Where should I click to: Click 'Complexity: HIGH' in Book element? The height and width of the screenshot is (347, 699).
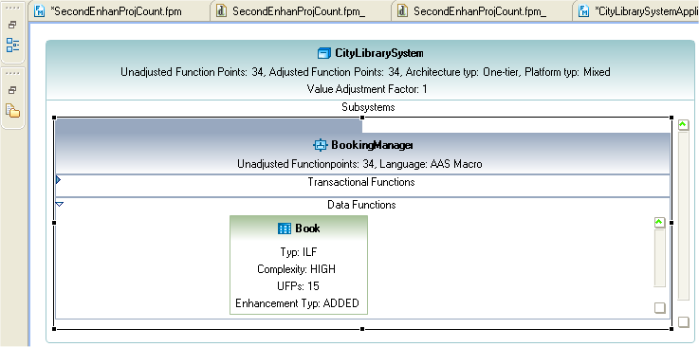296,269
